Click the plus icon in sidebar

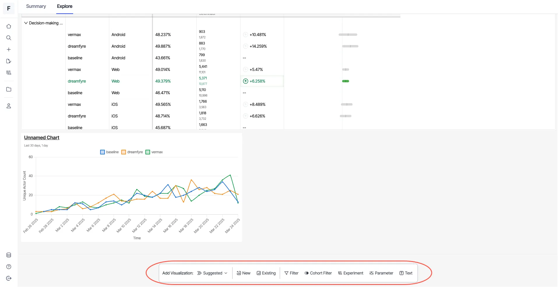pyautogui.click(x=9, y=49)
